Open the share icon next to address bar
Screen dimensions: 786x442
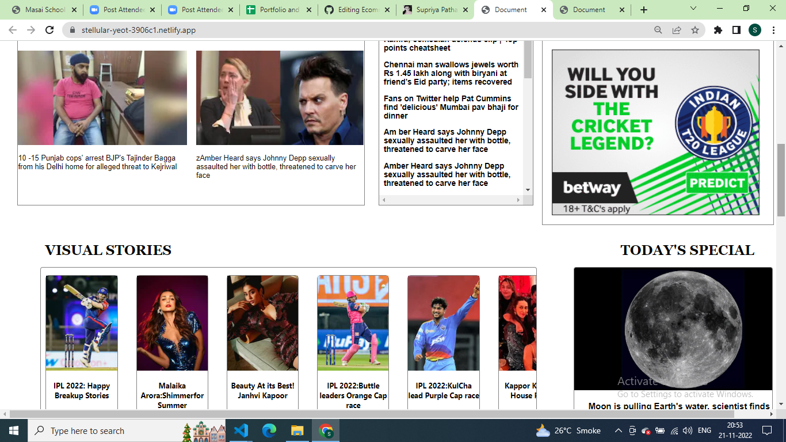(x=678, y=31)
